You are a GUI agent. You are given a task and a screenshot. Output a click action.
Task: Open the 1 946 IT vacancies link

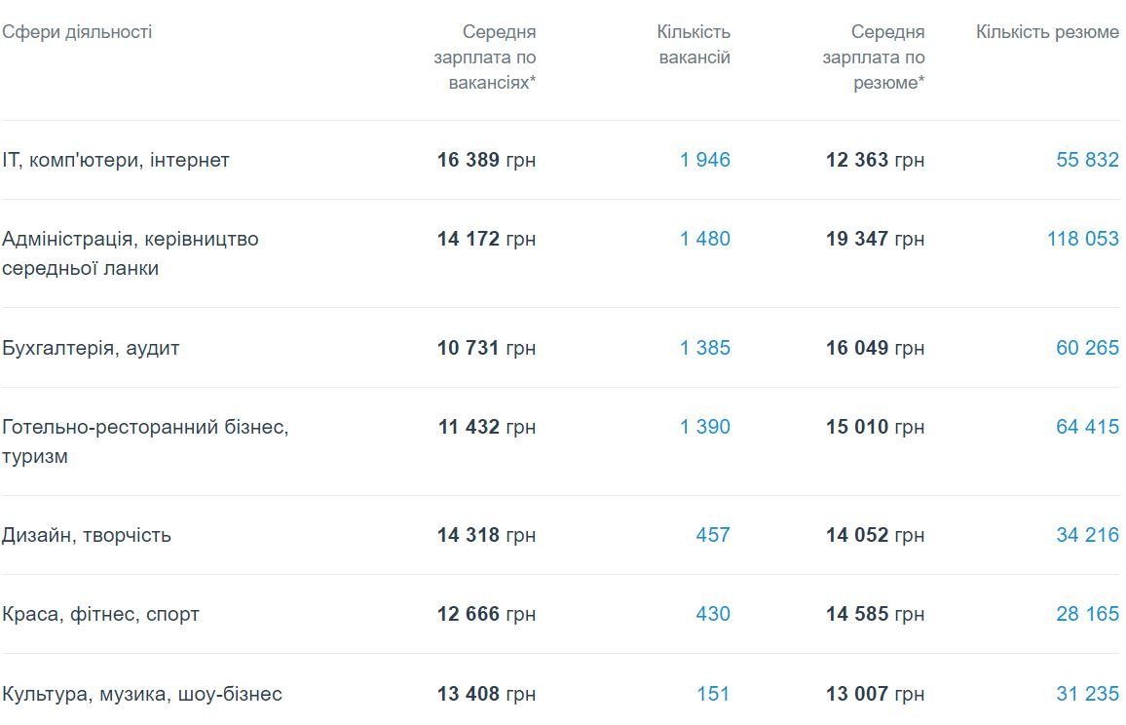point(704,160)
